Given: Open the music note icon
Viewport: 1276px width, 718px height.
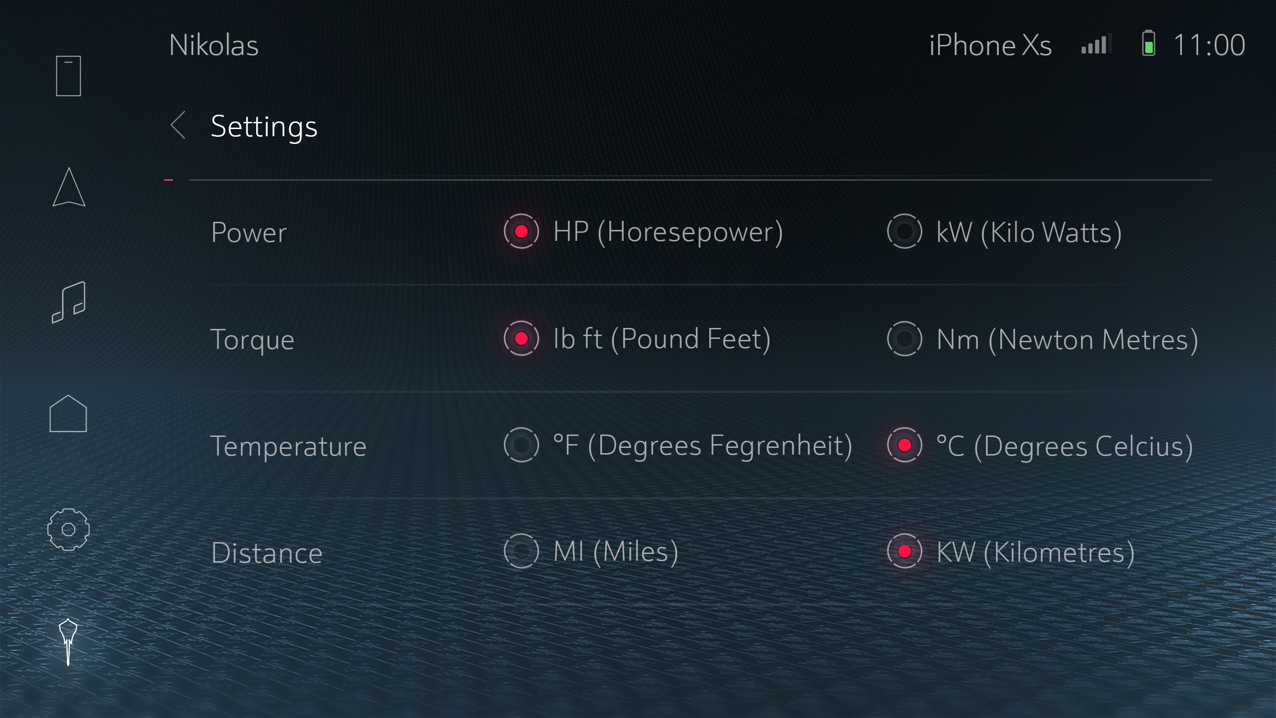Looking at the screenshot, I should tap(69, 302).
